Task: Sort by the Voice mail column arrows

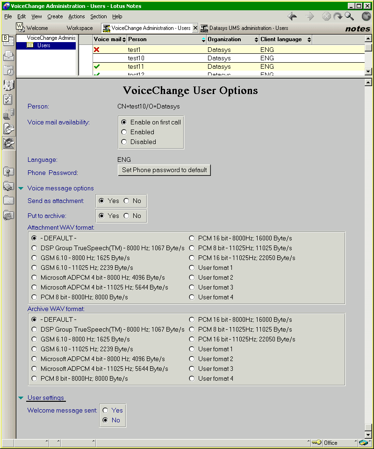Action: pos(124,39)
